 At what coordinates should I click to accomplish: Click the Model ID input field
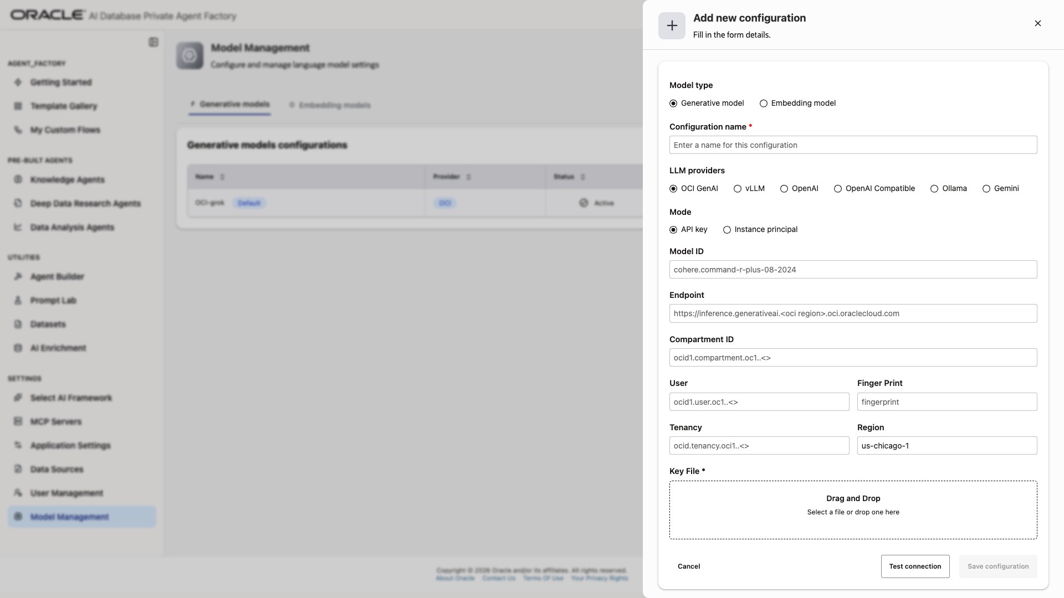click(x=853, y=270)
